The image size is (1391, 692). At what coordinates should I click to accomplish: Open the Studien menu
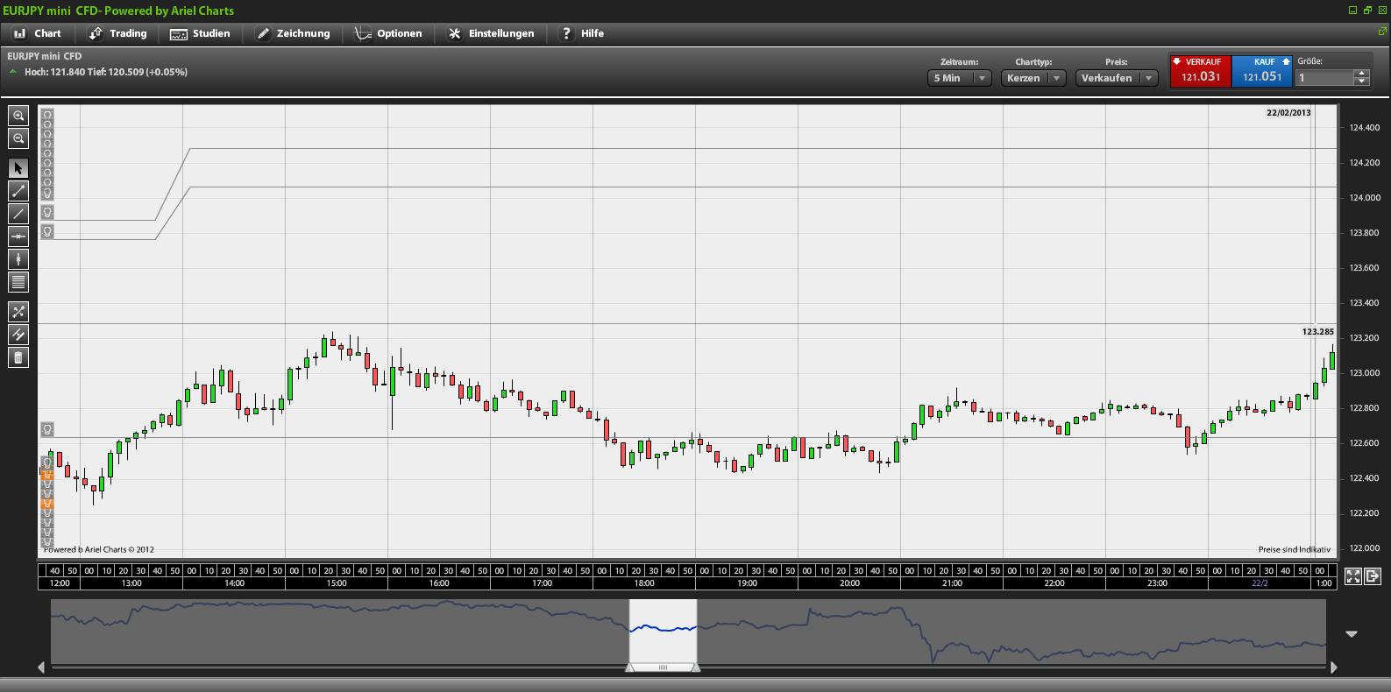[200, 33]
